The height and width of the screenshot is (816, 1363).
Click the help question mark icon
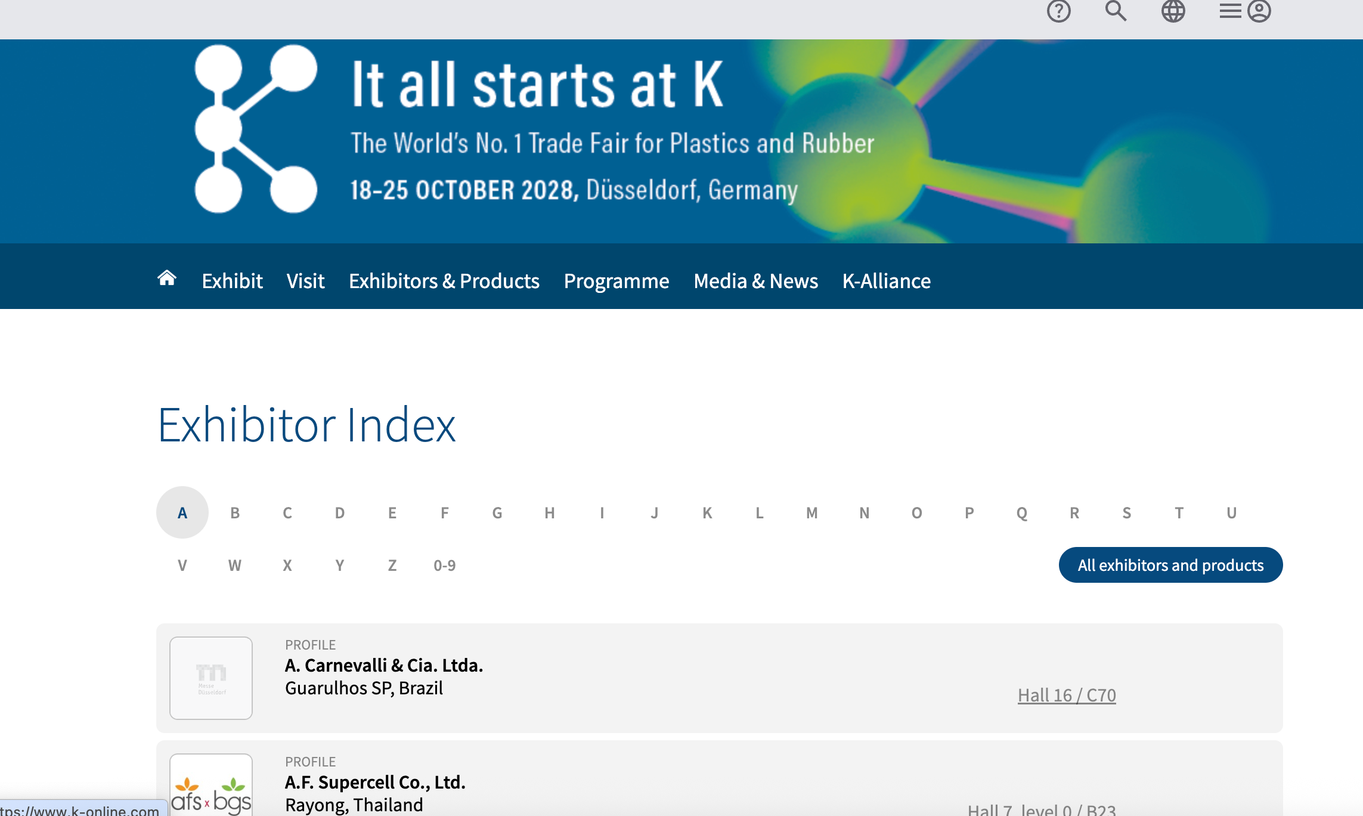click(1058, 11)
